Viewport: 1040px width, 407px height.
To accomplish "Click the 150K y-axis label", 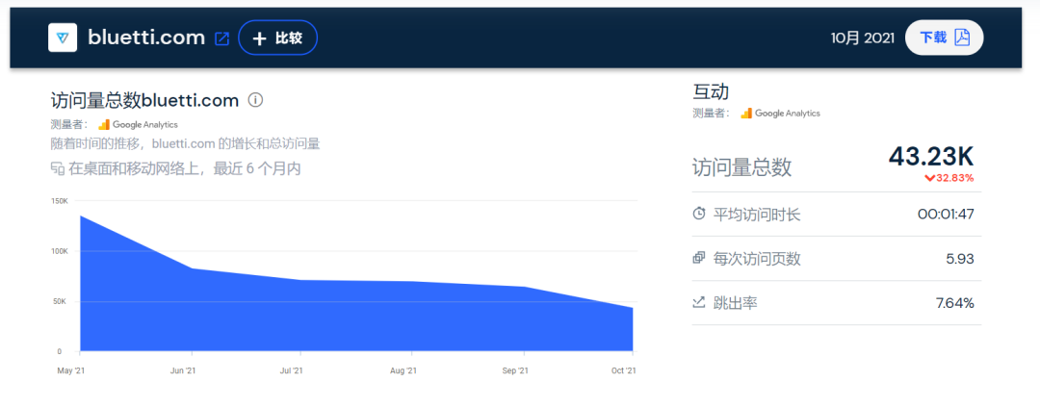I will 60,201.
